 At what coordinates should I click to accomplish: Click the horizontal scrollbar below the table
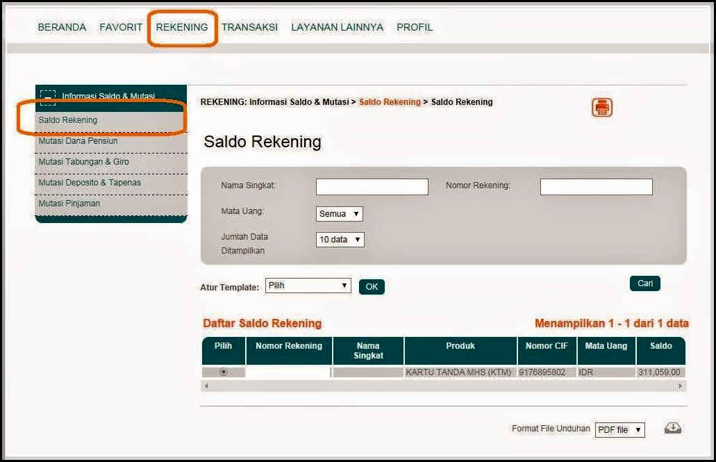click(x=444, y=386)
